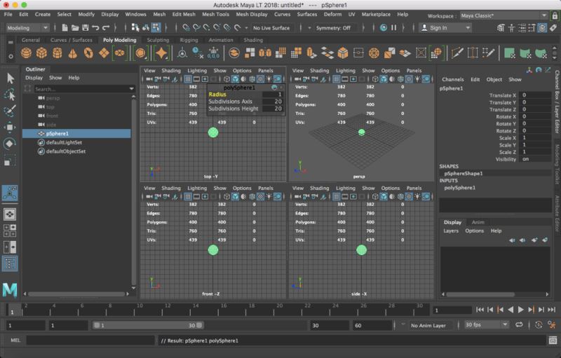Click polySphere1 under INPUTS
Viewport: 561px width, 358px height.
click(x=460, y=188)
